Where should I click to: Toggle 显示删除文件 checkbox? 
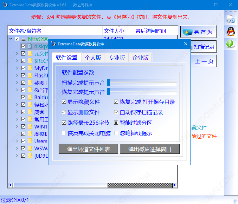coord(64,112)
